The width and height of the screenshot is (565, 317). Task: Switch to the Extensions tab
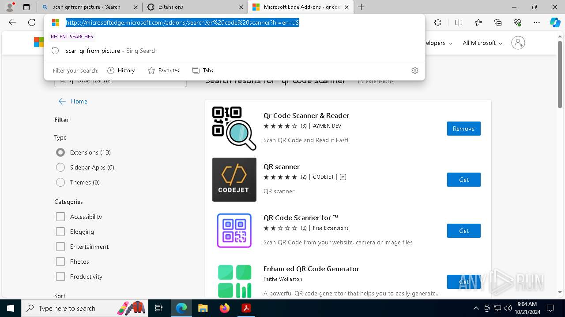tap(195, 7)
